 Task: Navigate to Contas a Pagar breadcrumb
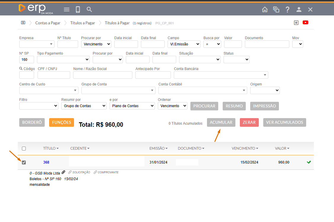click(x=48, y=23)
